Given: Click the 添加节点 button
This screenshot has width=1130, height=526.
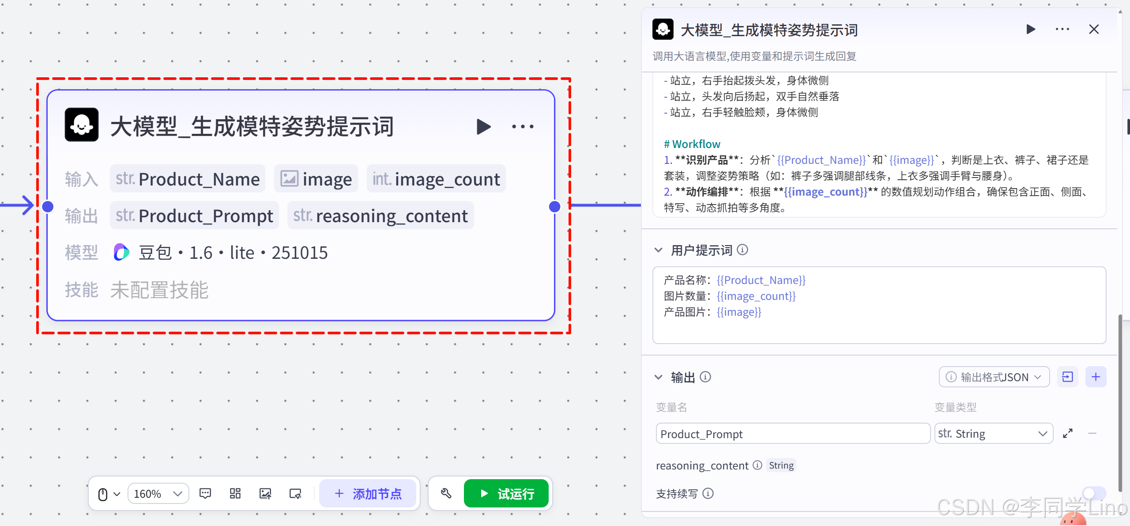Looking at the screenshot, I should pyautogui.click(x=368, y=494).
